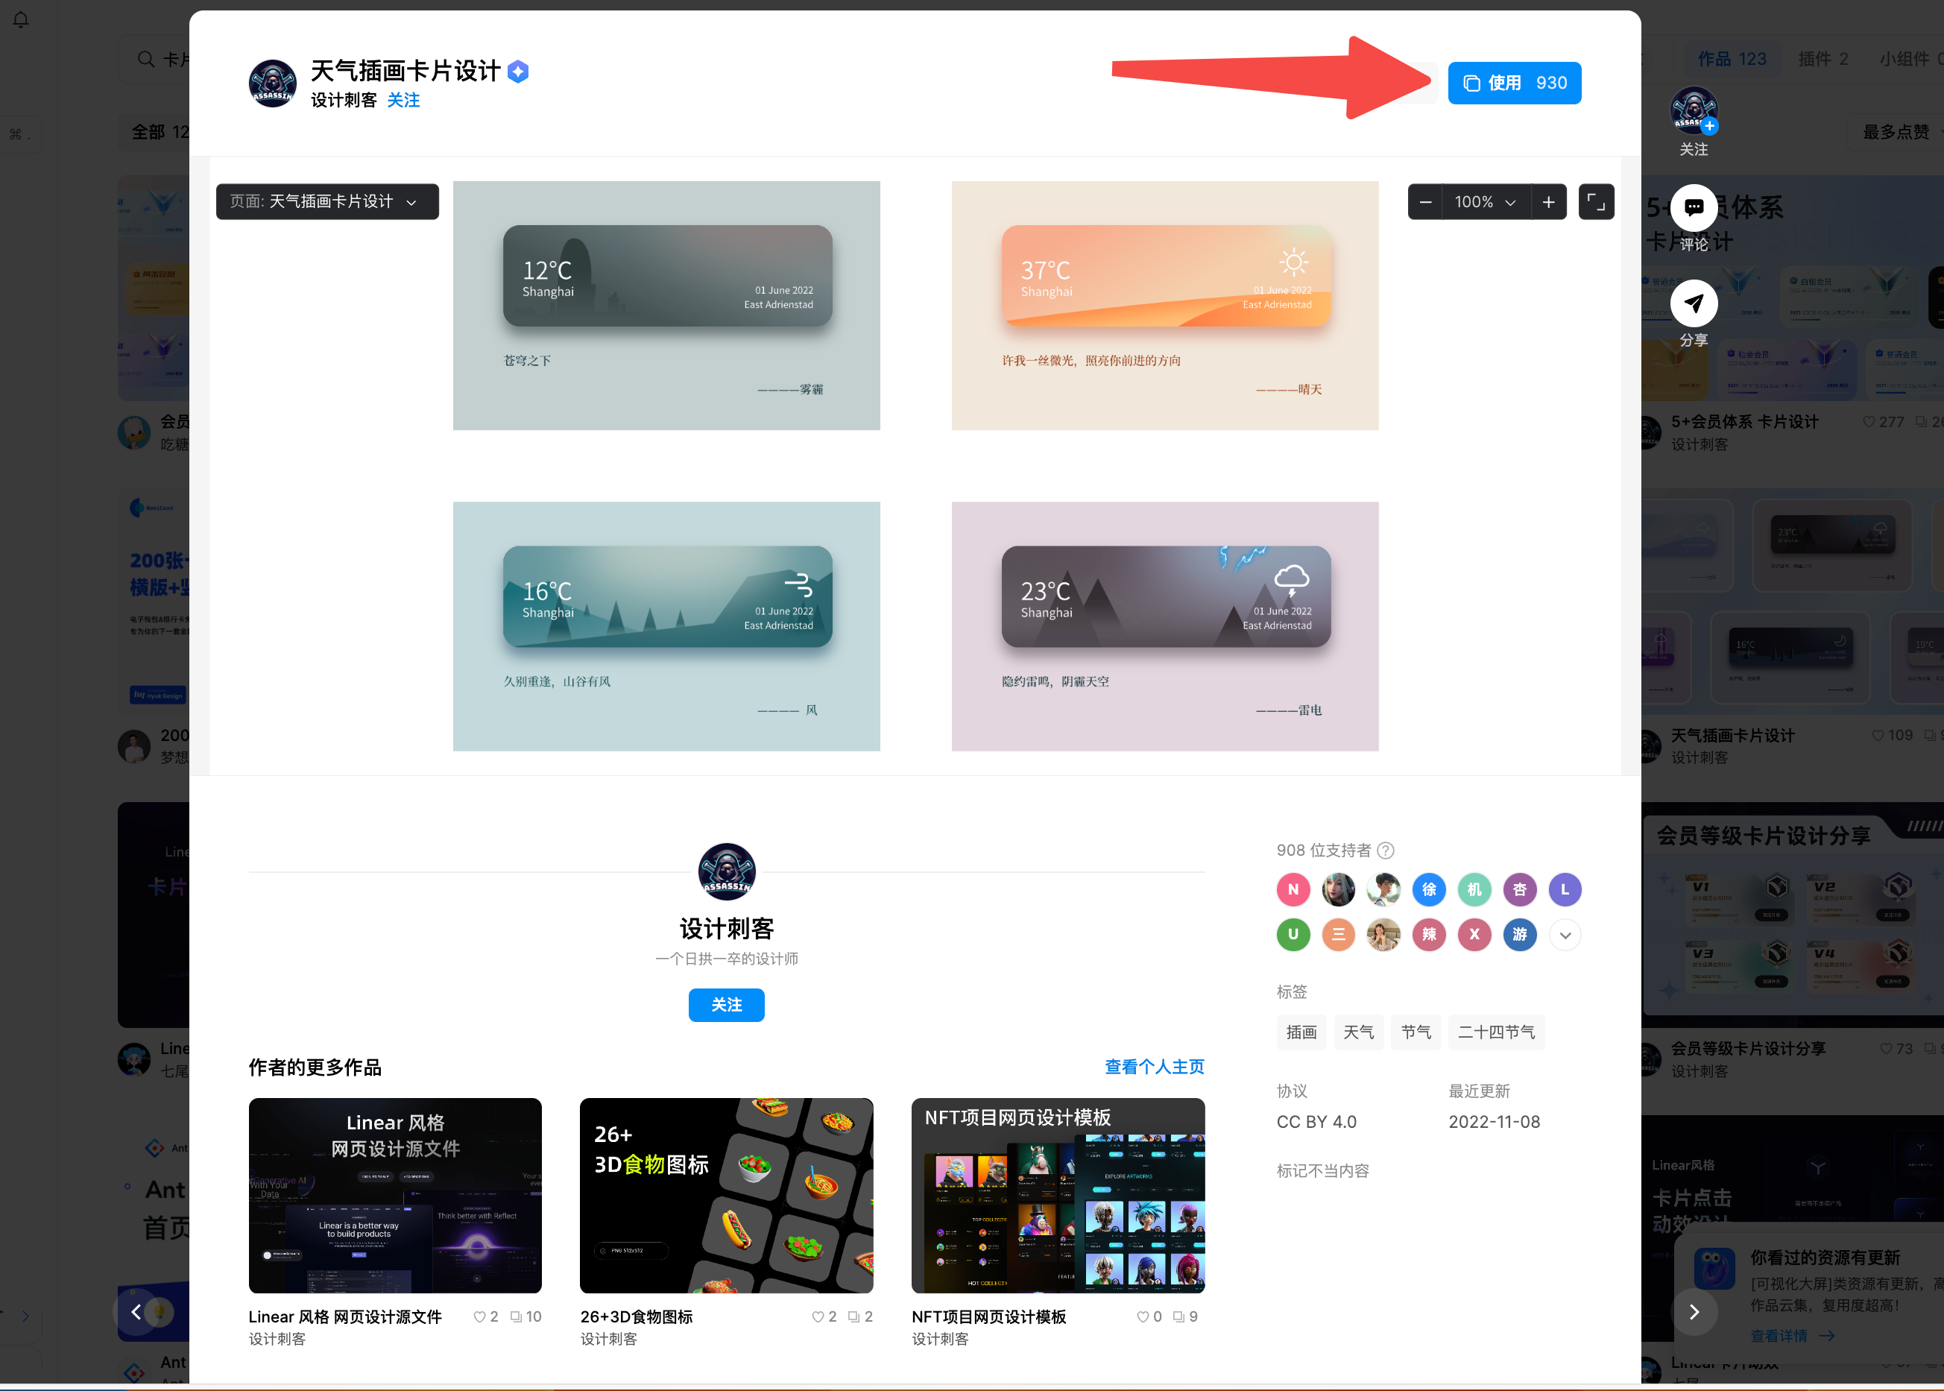The width and height of the screenshot is (1944, 1391).
Task: Click the side-rail author avatar with plus badge
Action: coord(1693,110)
